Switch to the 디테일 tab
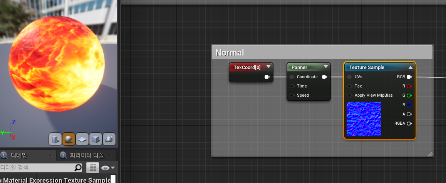 (19, 155)
